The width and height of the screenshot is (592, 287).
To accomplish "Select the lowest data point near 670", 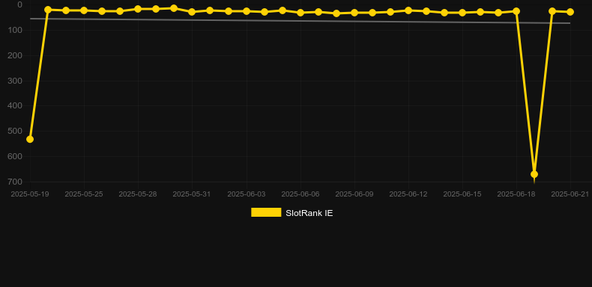I will pyautogui.click(x=534, y=174).
